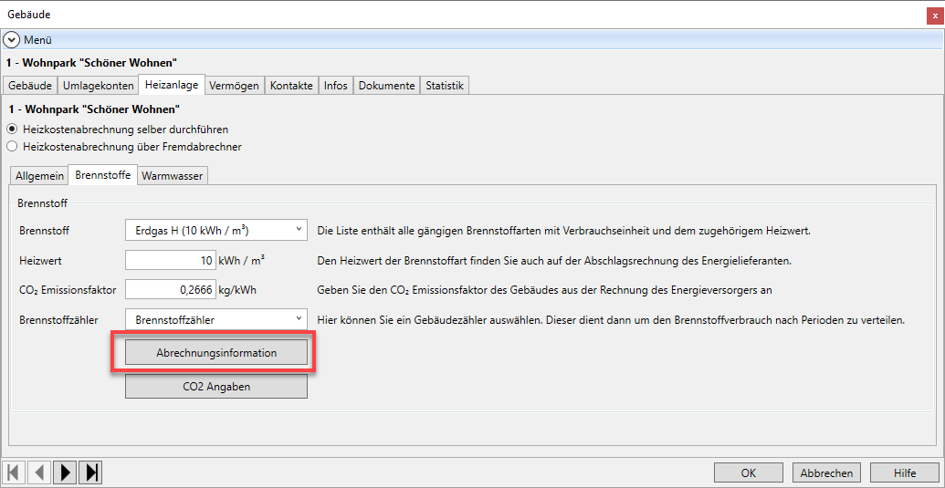This screenshot has width=945, height=488.
Task: Select Heizkostenabrechnung selber durchführen
Action: tap(12, 129)
